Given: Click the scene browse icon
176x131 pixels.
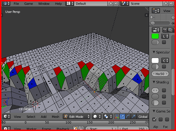Looking at the screenshot, I should (125, 3).
